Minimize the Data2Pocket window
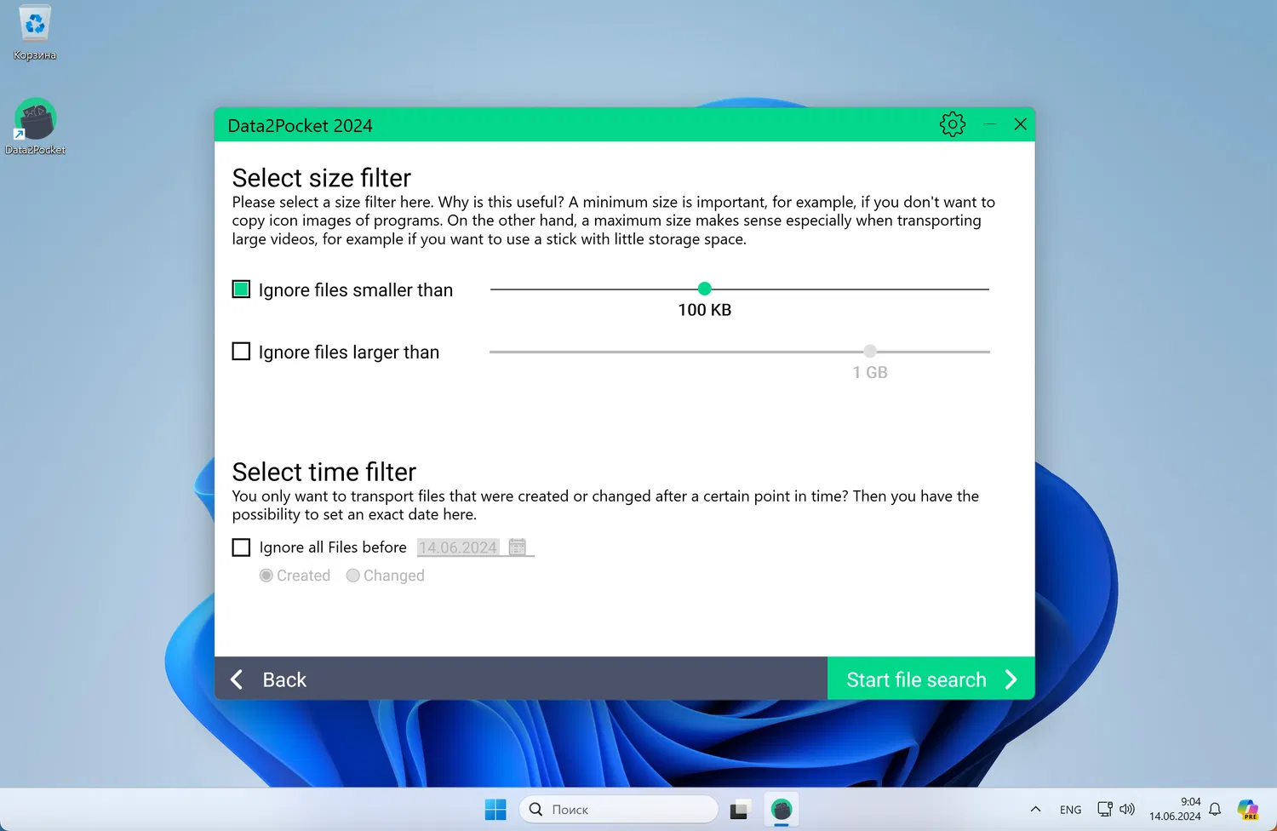 pos(989,124)
